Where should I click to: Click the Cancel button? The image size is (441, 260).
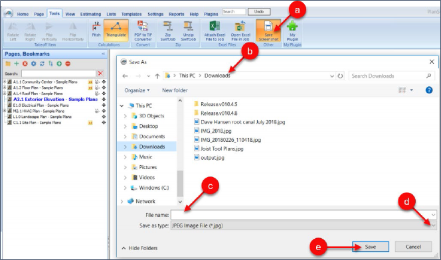click(x=413, y=247)
